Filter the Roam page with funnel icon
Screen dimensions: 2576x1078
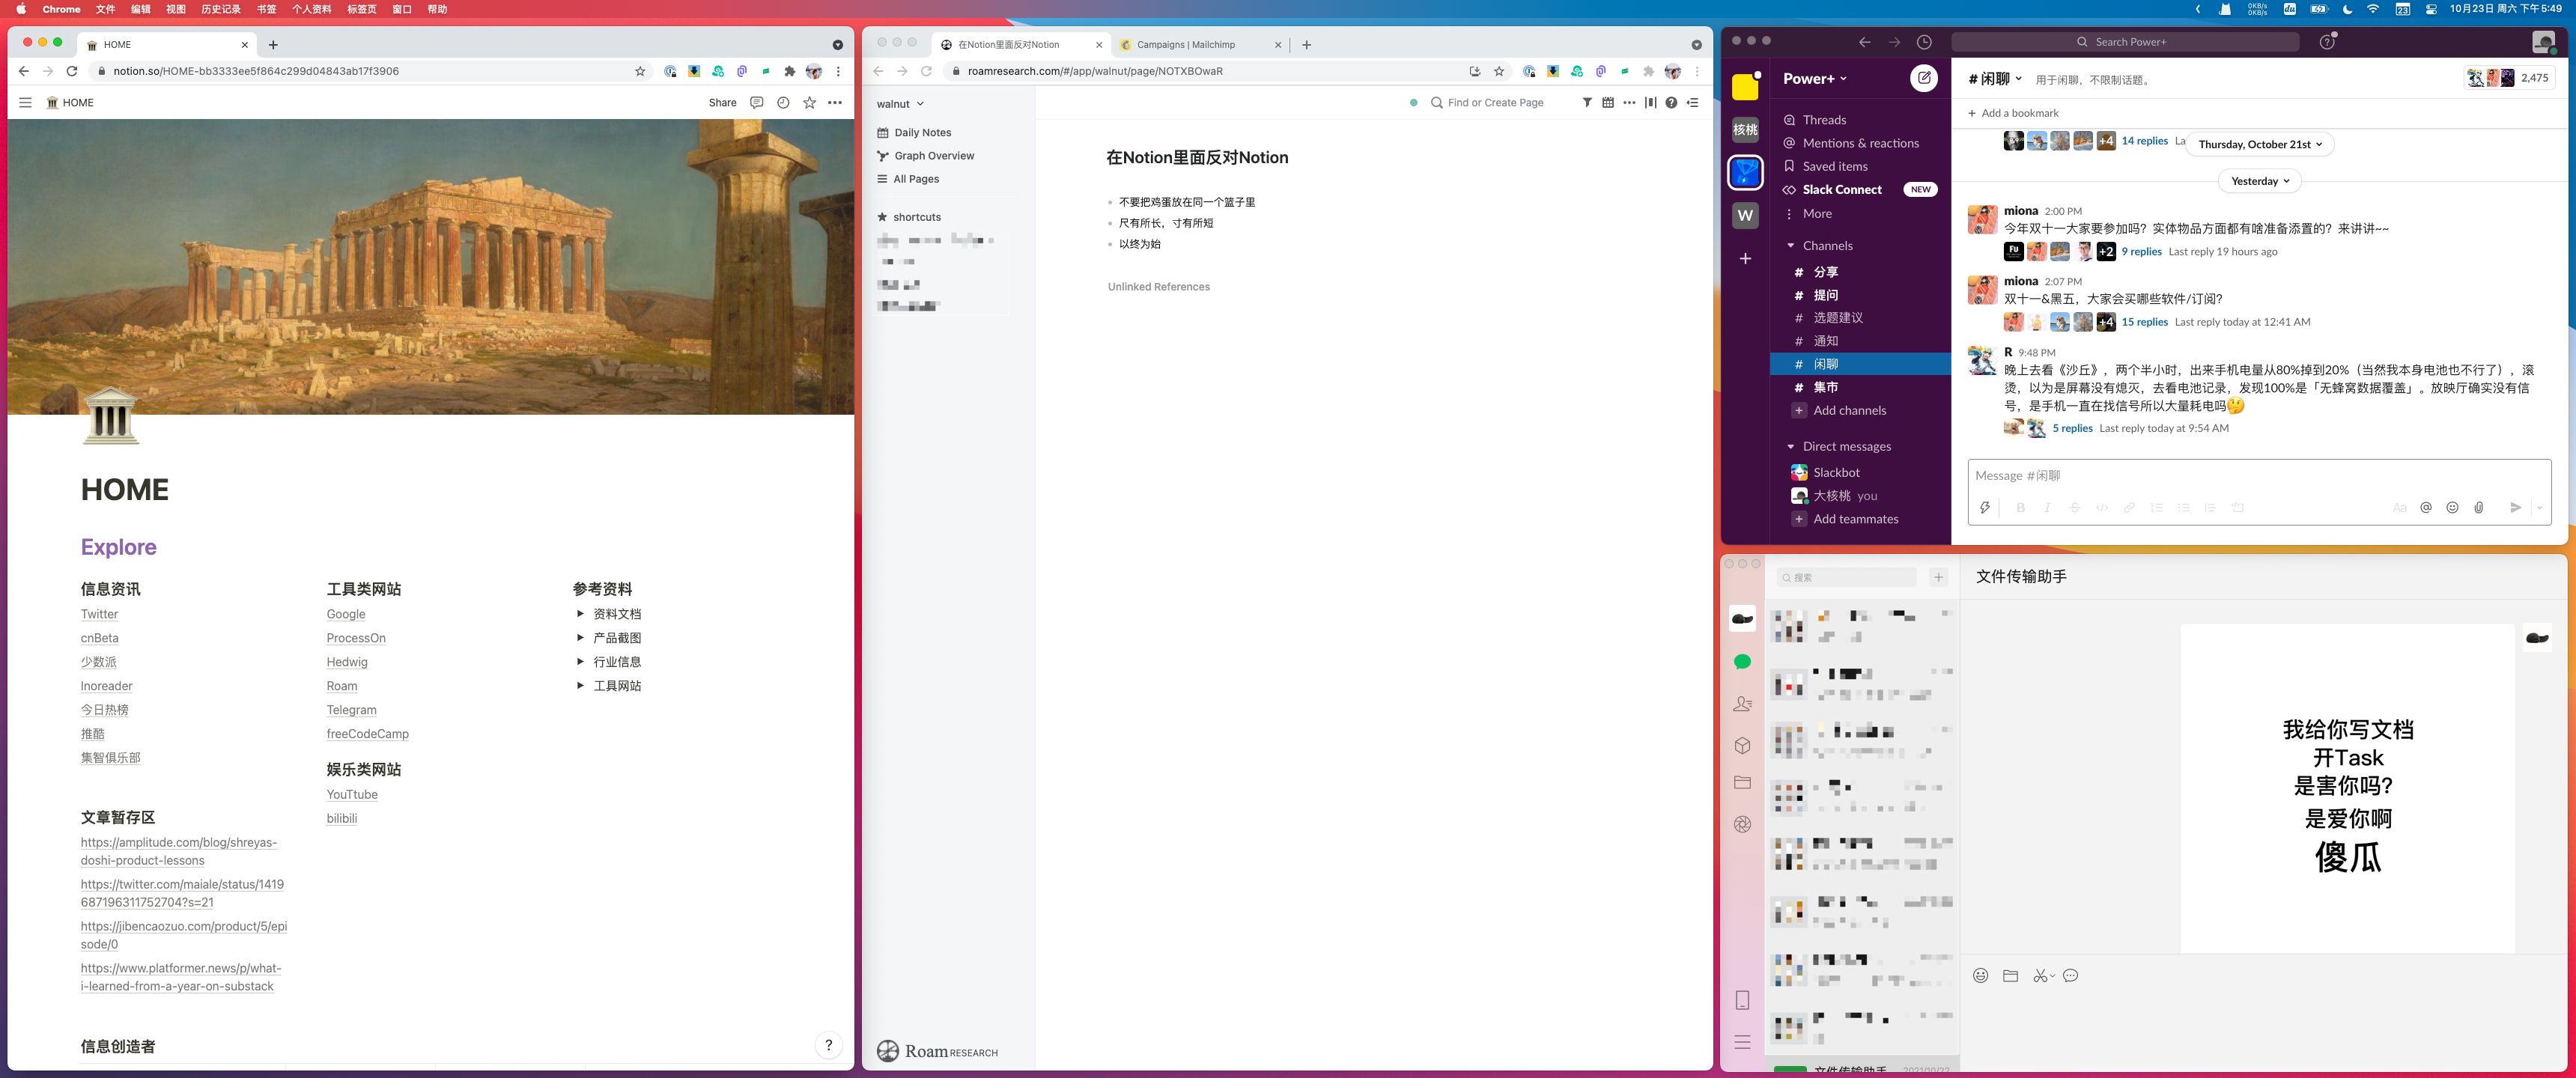tap(1586, 102)
